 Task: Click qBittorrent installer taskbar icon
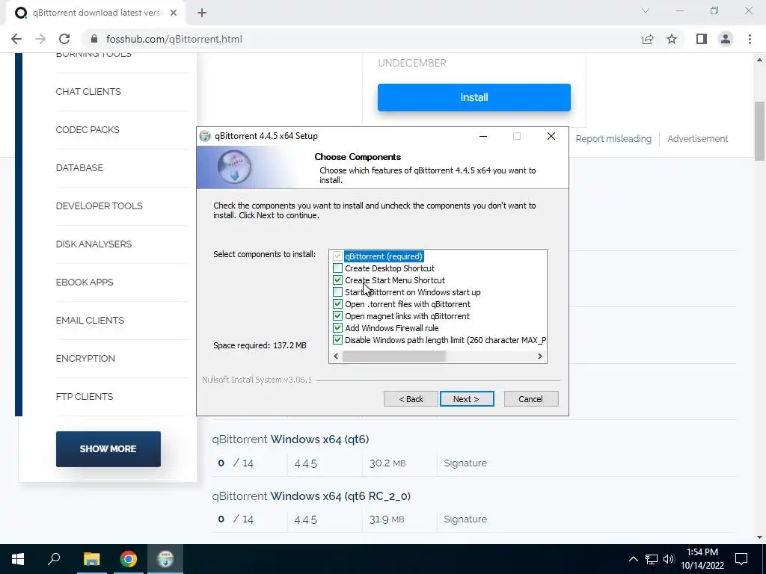(165, 559)
